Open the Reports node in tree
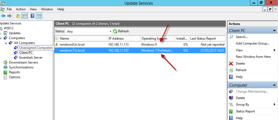This screenshot has width=278, height=120. 14,72
